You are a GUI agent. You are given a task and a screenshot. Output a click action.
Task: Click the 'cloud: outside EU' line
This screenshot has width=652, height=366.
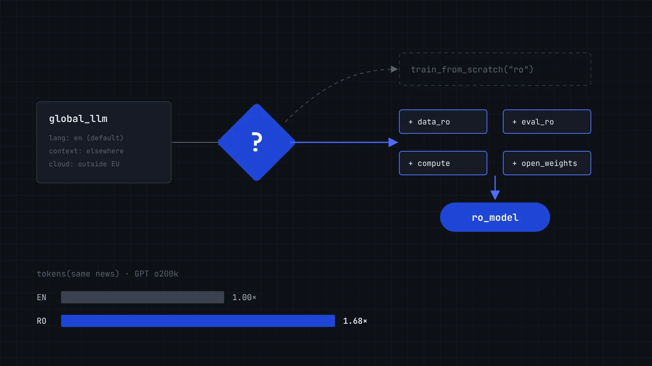[x=84, y=164]
